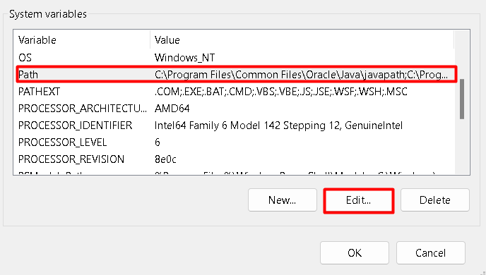Screen dimensions: 486x275
Task: Sort list by the Value column header
Action: point(302,40)
